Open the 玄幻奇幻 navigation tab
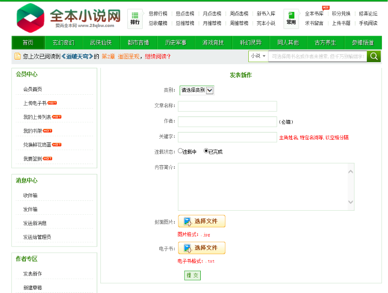Screen dimensions: 388x293 tap(63, 42)
